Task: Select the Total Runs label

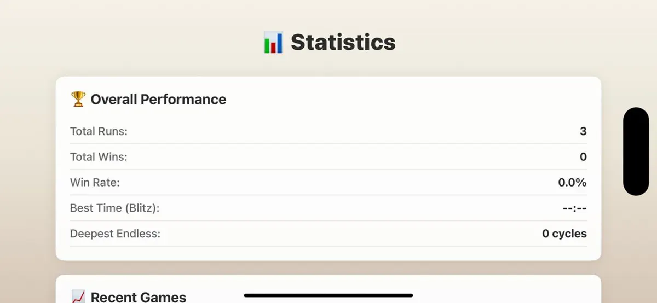Action: 99,131
